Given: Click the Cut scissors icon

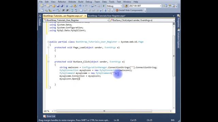Looking at the screenshot, I should [x=67, y=6].
